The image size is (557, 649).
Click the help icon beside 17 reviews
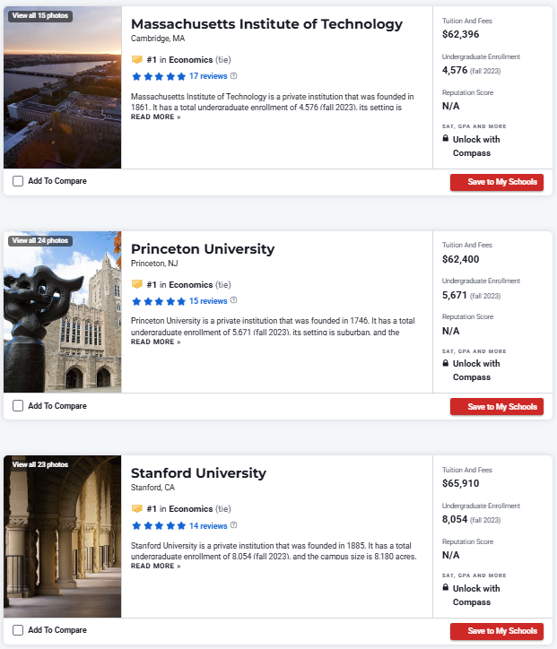[x=233, y=75]
